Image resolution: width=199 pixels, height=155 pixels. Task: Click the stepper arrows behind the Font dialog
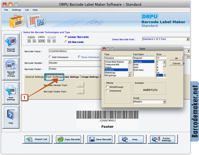point(188,57)
